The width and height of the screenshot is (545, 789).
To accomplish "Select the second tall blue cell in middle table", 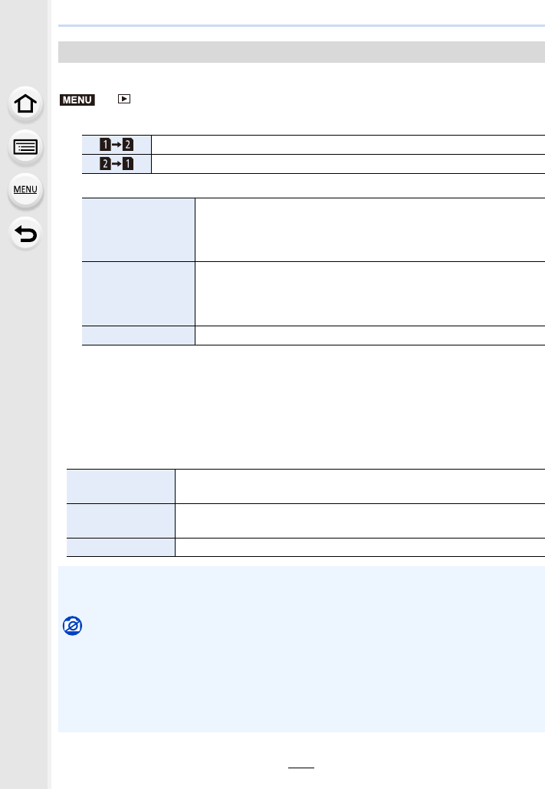I will pyautogui.click(x=139, y=294).
